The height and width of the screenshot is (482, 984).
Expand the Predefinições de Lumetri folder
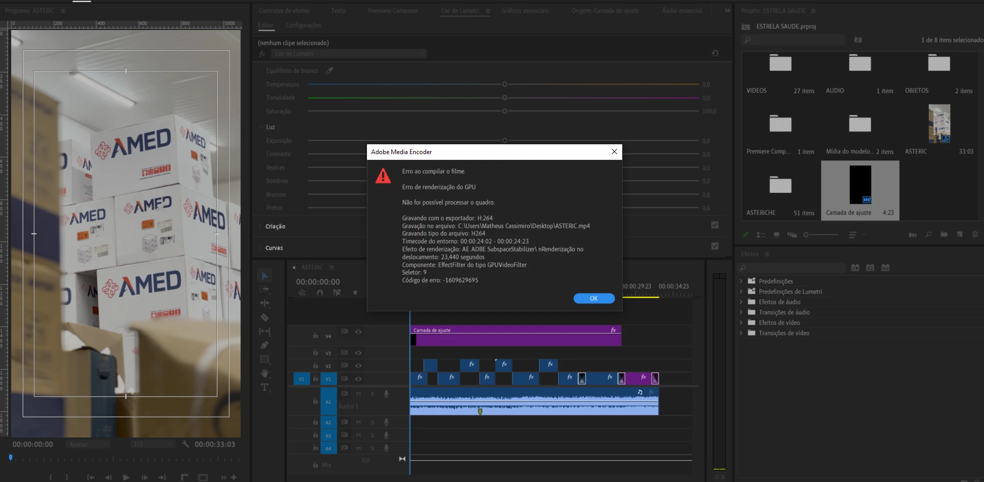coord(741,292)
